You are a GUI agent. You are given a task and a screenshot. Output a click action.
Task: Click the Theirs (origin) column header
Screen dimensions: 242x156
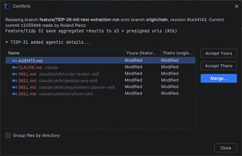pos(178,53)
